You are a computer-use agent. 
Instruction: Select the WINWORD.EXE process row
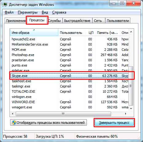(x=69, y=102)
